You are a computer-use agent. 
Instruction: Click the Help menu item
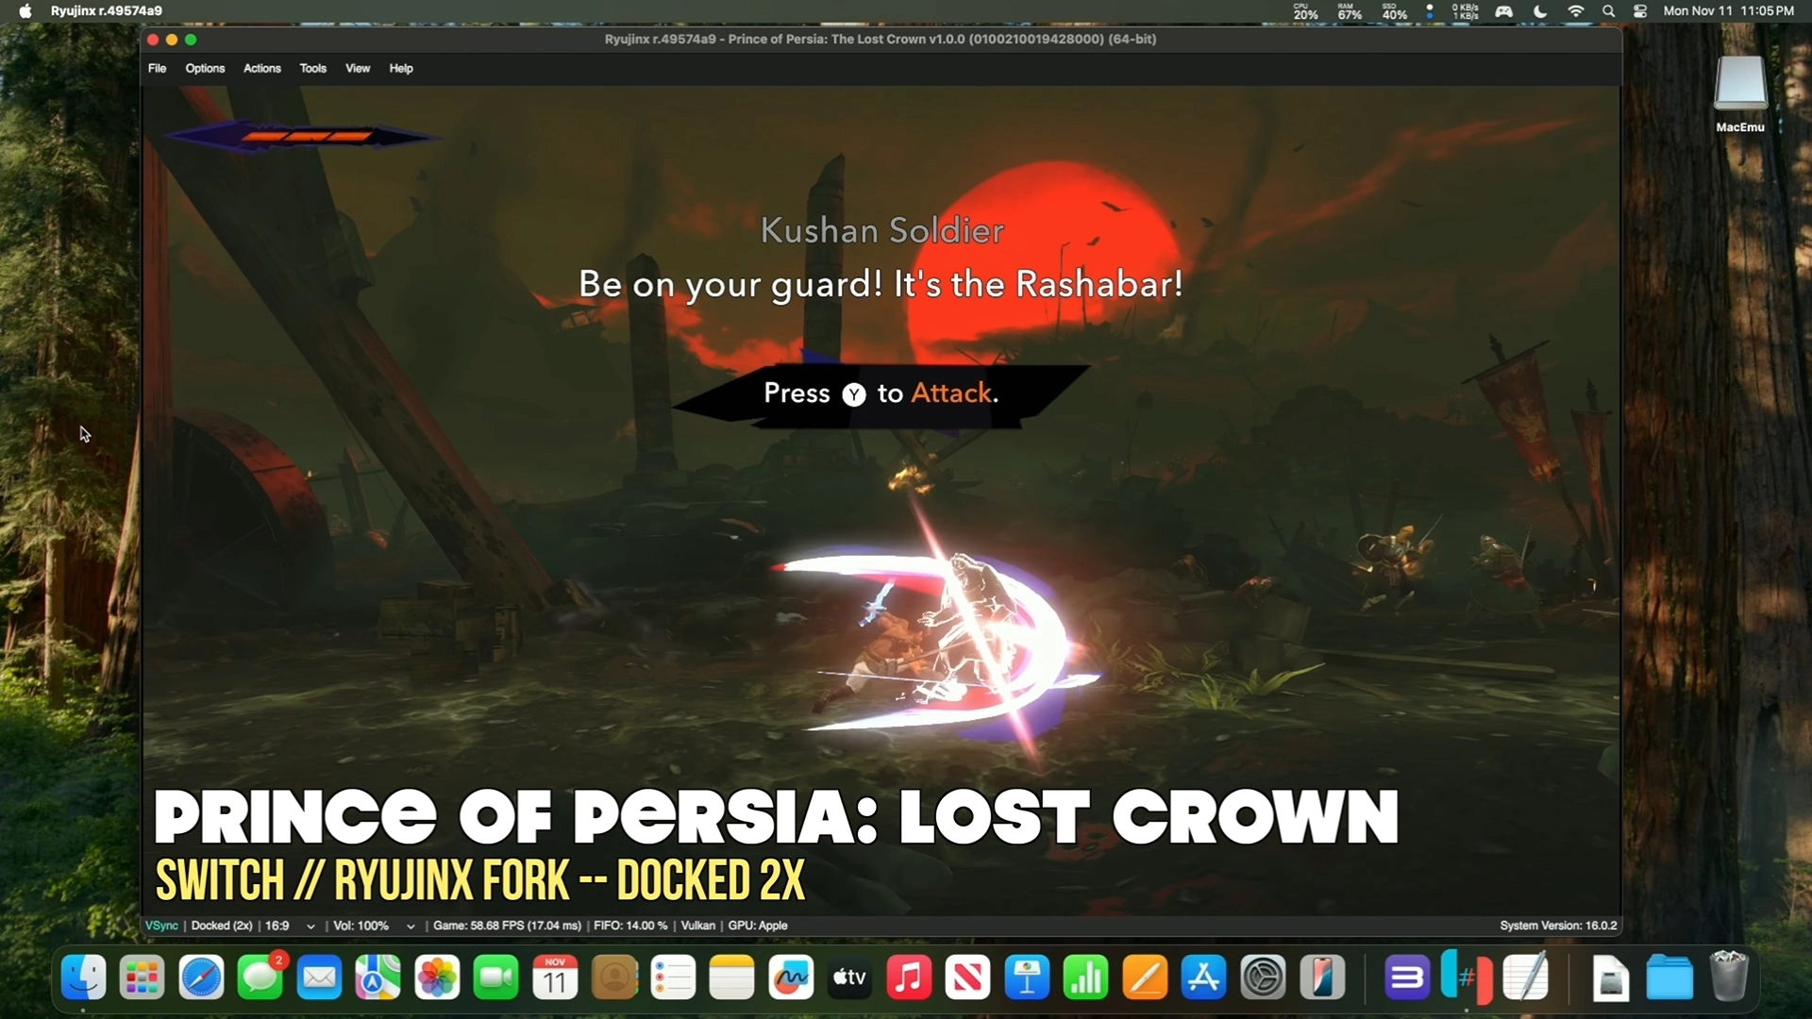coord(401,68)
